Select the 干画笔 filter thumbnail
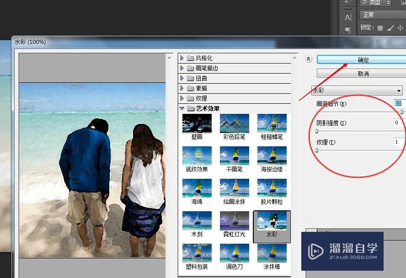The height and width of the screenshot is (278, 406). 235,156
